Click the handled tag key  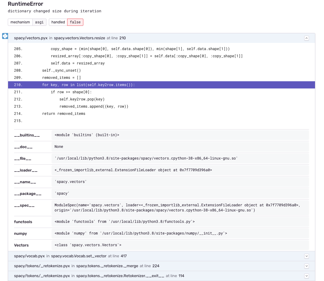click(58, 22)
